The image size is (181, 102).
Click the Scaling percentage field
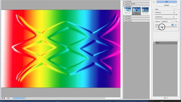[173, 25]
